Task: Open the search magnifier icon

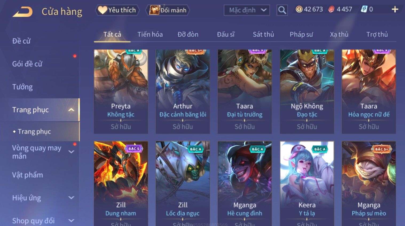Action: (282, 10)
